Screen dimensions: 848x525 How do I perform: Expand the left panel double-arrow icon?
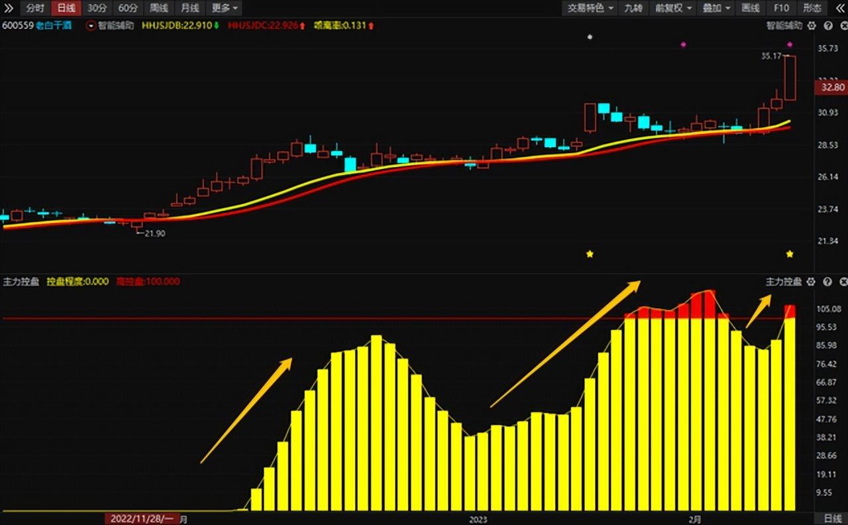[x=9, y=8]
